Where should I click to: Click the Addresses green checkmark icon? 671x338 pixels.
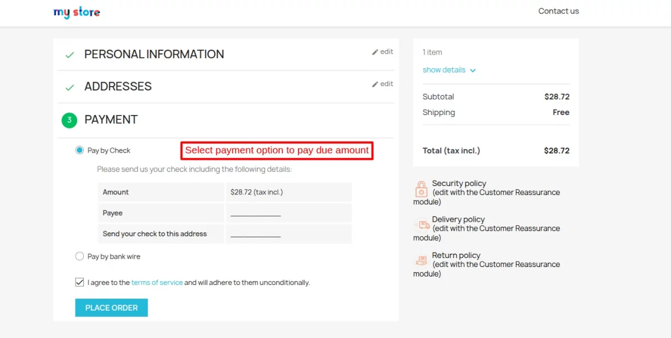(x=70, y=88)
